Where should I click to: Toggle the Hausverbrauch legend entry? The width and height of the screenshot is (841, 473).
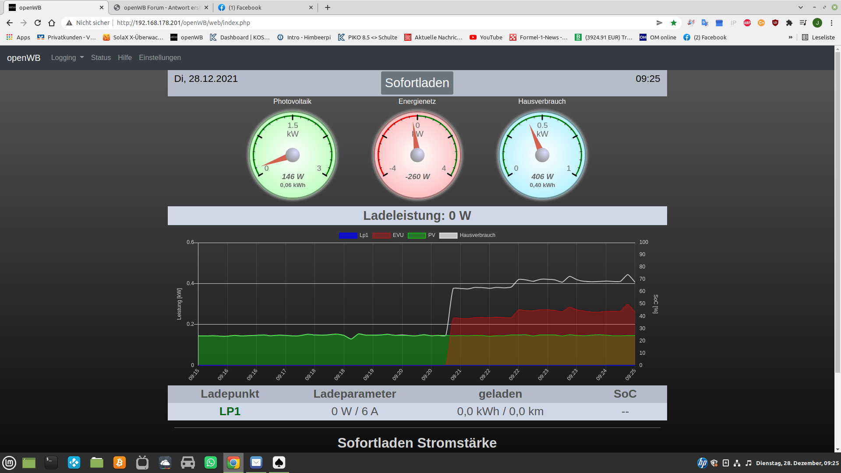click(x=477, y=235)
